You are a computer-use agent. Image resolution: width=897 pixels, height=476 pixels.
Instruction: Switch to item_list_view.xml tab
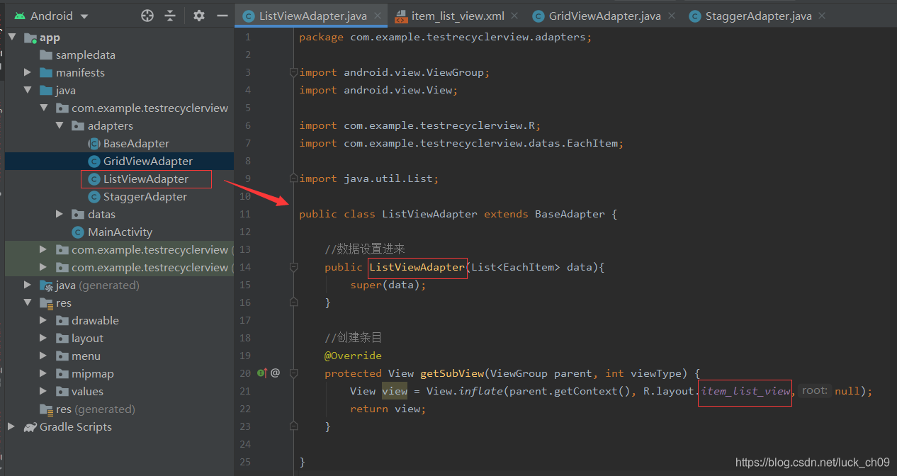coord(458,16)
